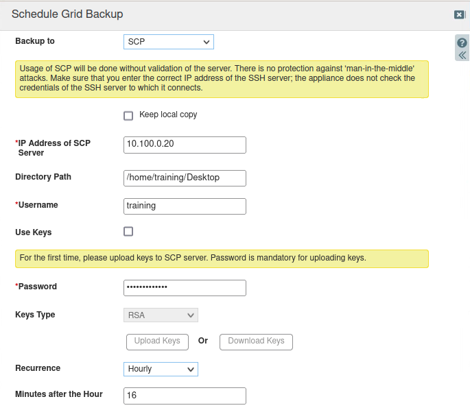Image resolution: width=470 pixels, height=410 pixels.
Task: Open the help question mark icon
Action: coord(462,43)
